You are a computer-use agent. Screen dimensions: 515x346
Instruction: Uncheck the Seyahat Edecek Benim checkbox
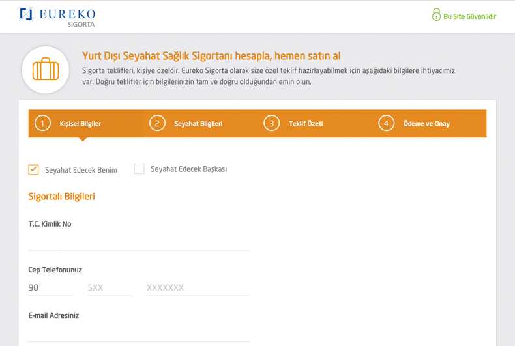click(x=33, y=169)
